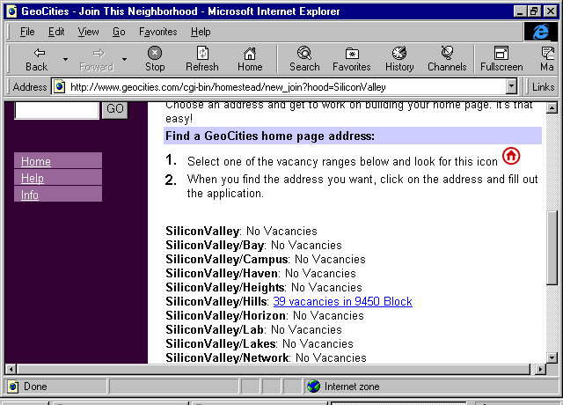
Task: Close the Internet Explorer window
Action: tap(551, 11)
